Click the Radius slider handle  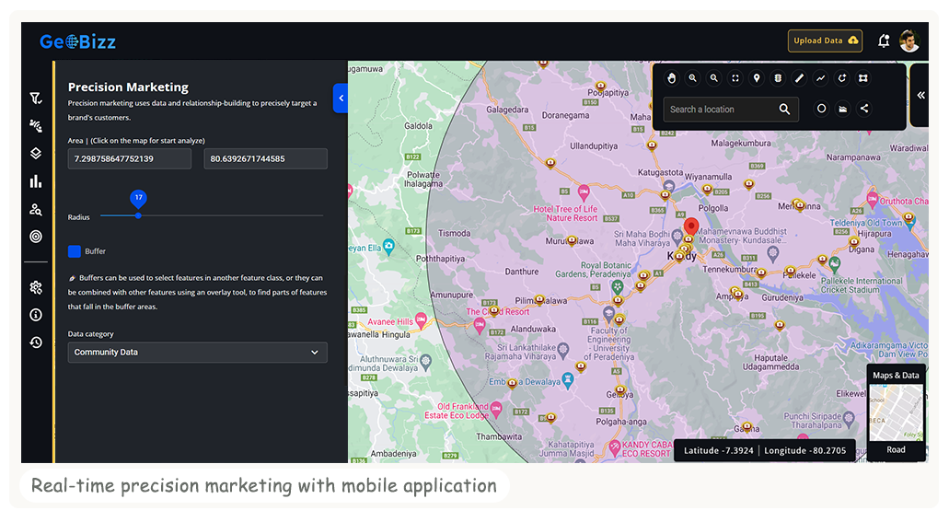pos(139,215)
